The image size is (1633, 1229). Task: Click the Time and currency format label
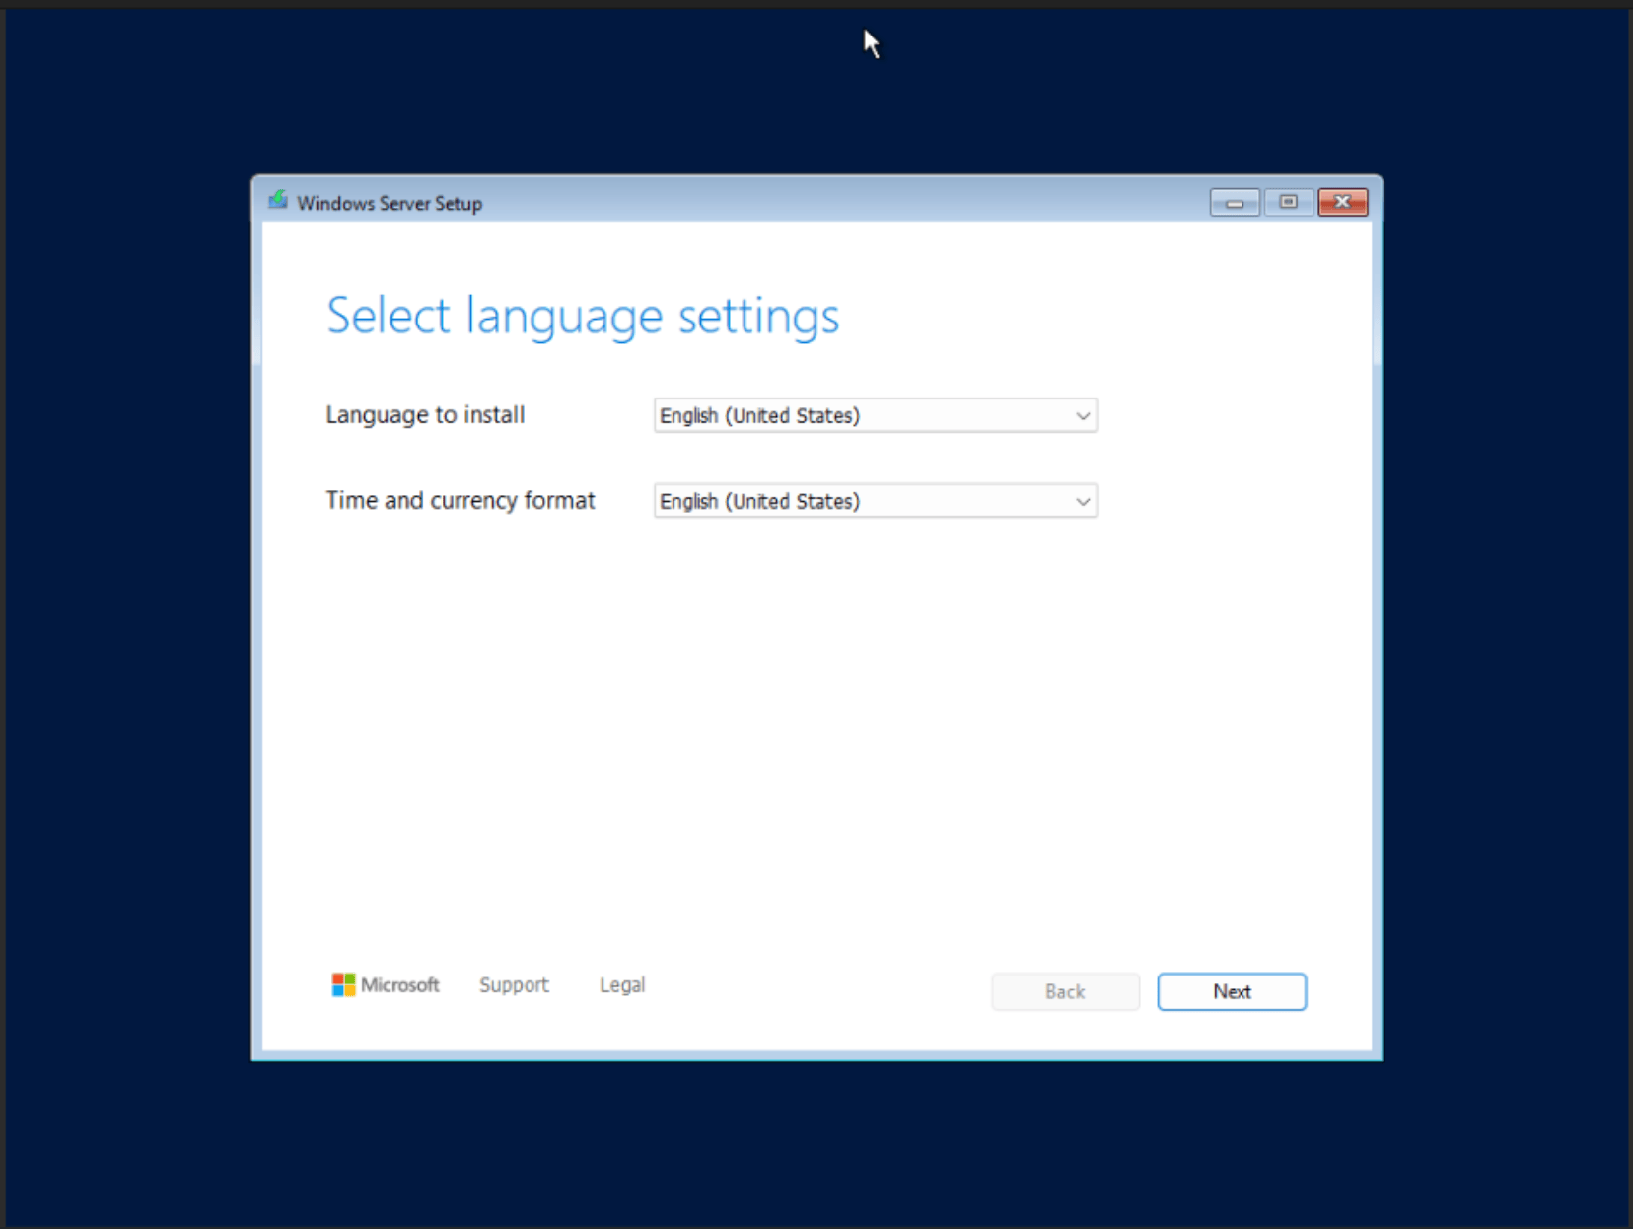pyautogui.click(x=460, y=501)
